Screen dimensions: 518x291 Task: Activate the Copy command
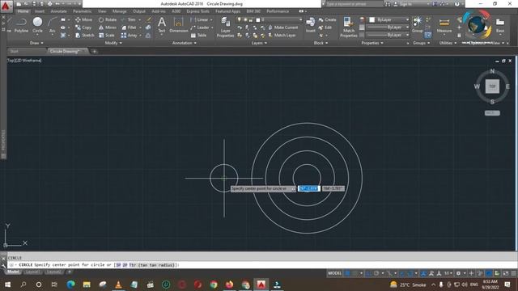[83, 27]
